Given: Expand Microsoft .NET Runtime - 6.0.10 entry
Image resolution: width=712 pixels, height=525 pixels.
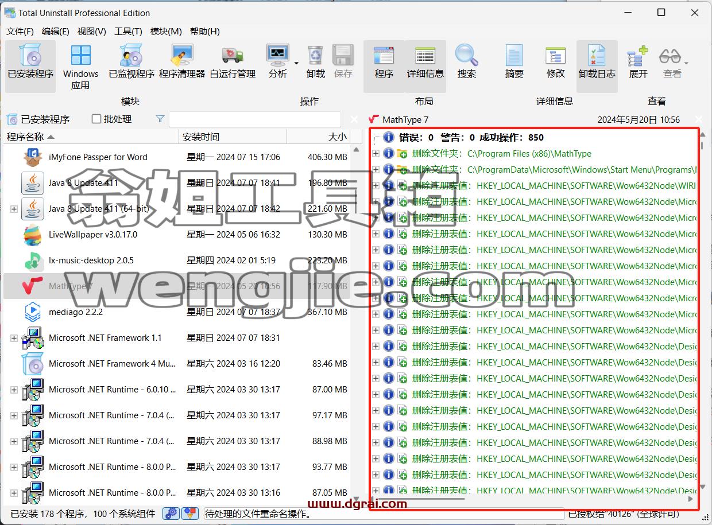Looking at the screenshot, I should tap(14, 390).
